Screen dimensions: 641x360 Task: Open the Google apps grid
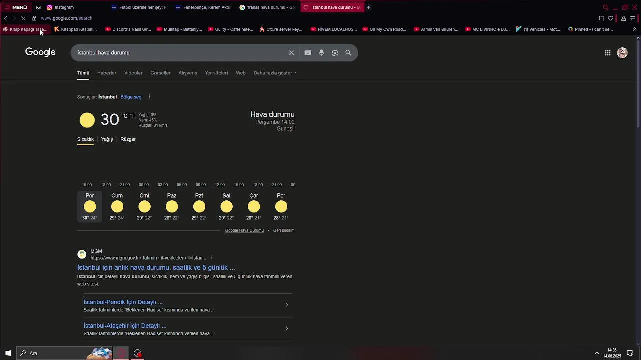[608, 53]
